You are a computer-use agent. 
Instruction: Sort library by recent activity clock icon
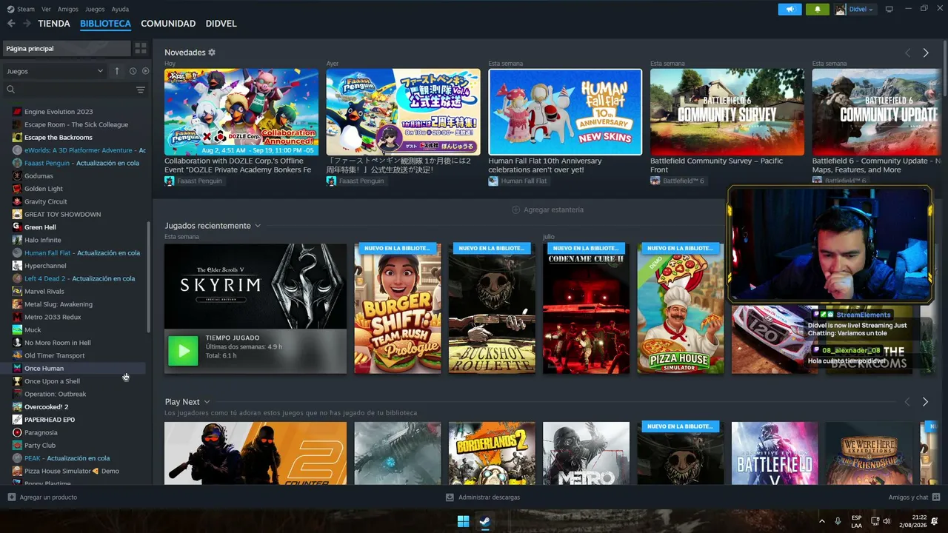coord(133,71)
